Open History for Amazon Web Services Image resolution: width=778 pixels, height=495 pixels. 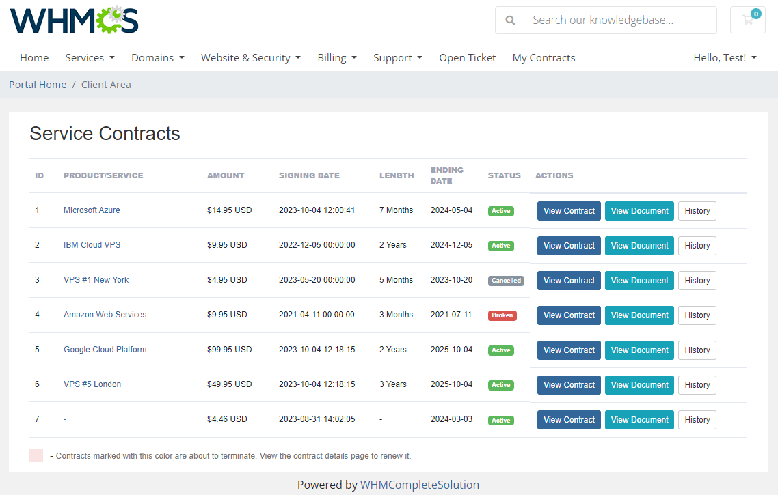pyautogui.click(x=697, y=315)
